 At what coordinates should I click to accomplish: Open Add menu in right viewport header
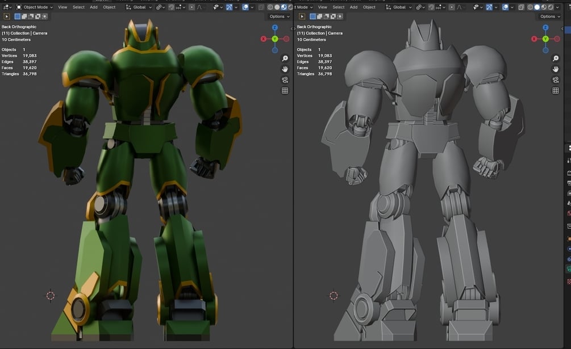tap(353, 7)
